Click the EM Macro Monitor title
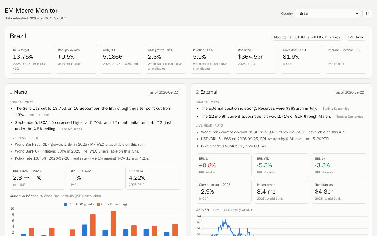This screenshot has height=236, width=377. (31, 11)
